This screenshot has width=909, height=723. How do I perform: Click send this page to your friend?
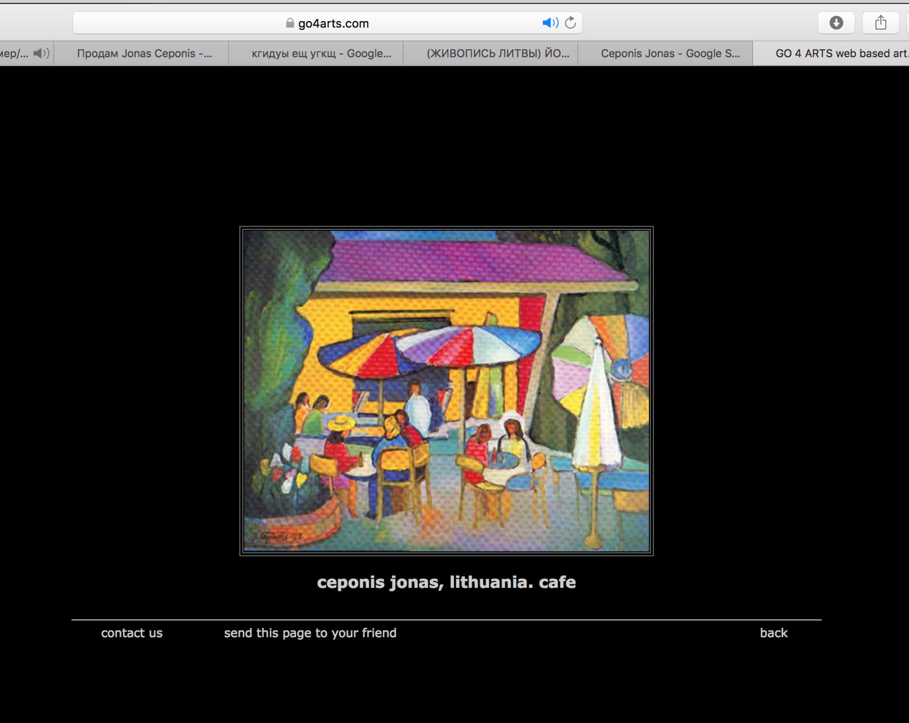point(310,633)
